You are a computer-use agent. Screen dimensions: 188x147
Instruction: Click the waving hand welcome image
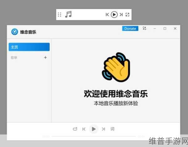[116, 67]
